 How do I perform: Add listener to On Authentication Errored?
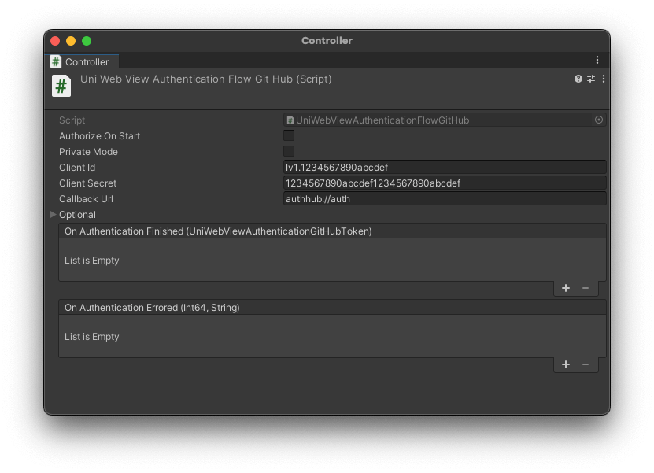click(x=566, y=364)
